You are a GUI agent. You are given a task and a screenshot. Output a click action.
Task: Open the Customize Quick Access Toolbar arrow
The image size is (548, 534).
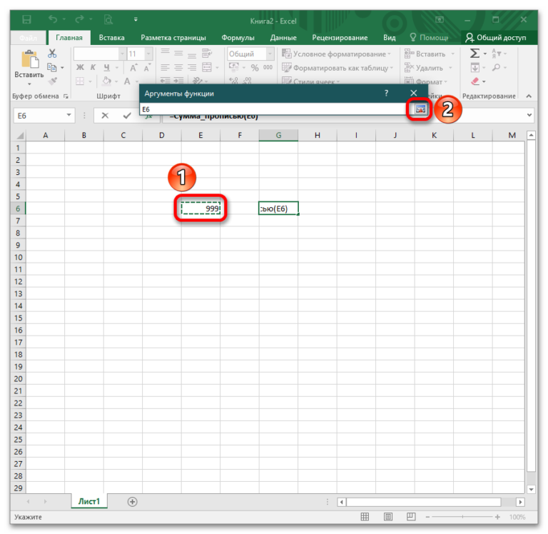136,19
